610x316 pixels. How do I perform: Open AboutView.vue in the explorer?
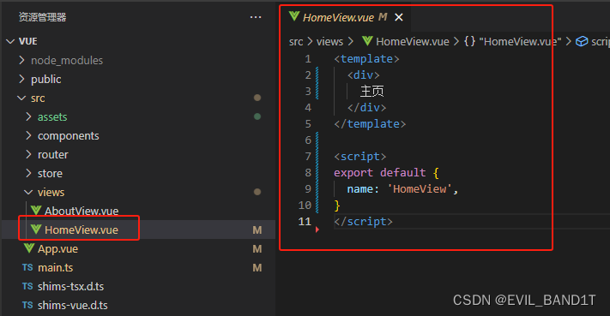click(x=82, y=211)
